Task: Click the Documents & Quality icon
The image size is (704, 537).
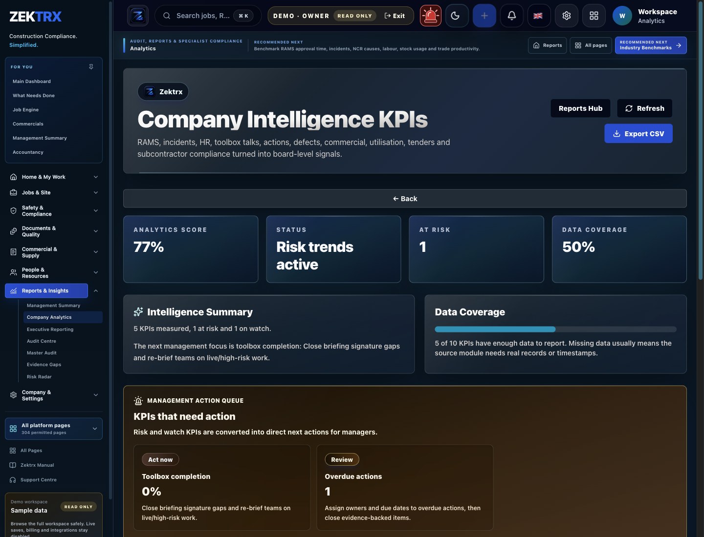Action: pyautogui.click(x=14, y=231)
